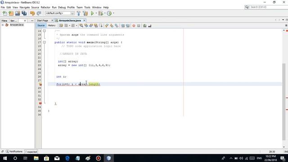Click the Undo arrow icon
Screen dimensions: 288x162
32,13
